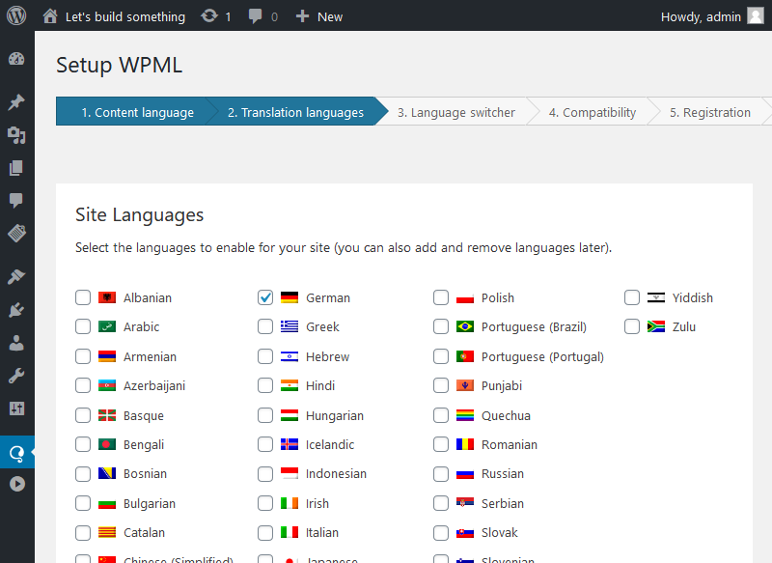
Task: Click the German flag icon
Action: pyautogui.click(x=289, y=297)
